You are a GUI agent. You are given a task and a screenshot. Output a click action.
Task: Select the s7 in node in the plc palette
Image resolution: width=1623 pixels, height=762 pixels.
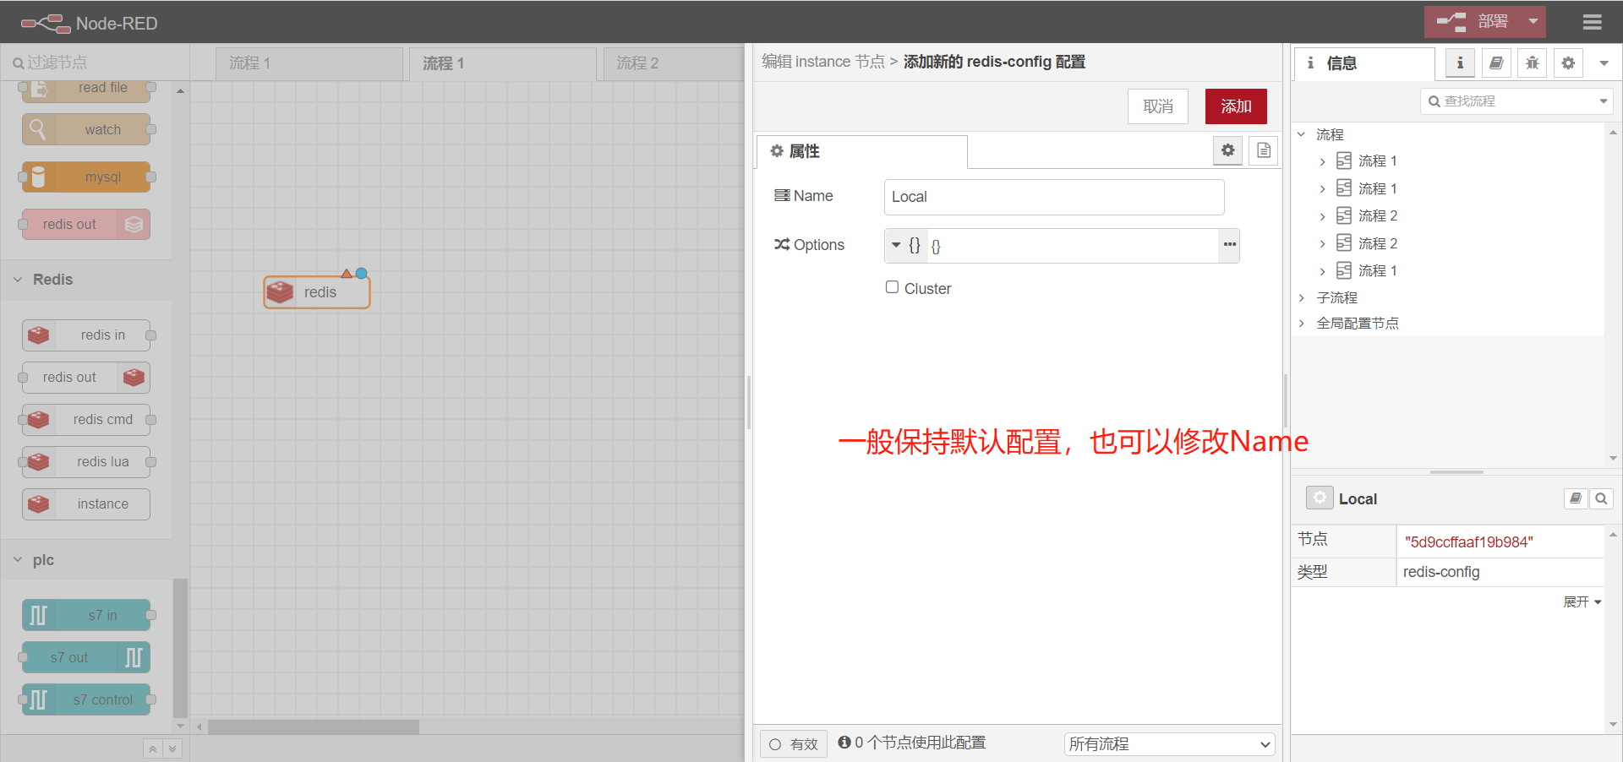click(x=88, y=615)
